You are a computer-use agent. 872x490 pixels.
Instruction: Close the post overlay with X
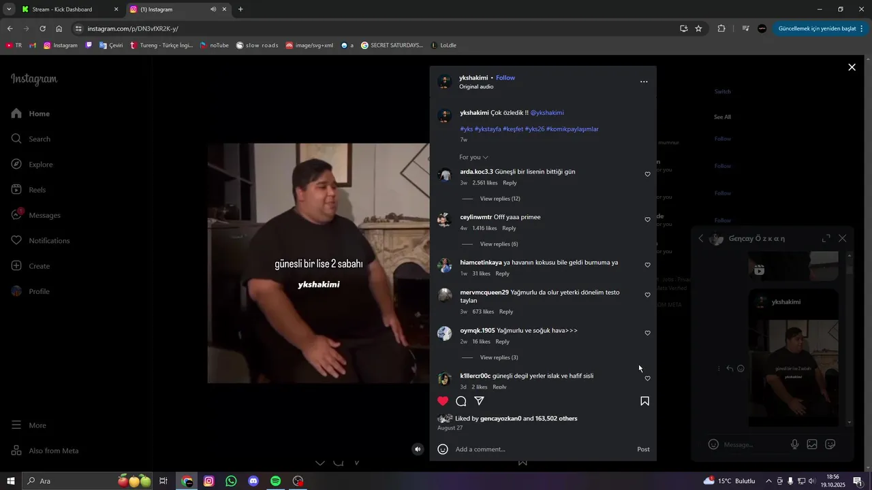pos(852,67)
